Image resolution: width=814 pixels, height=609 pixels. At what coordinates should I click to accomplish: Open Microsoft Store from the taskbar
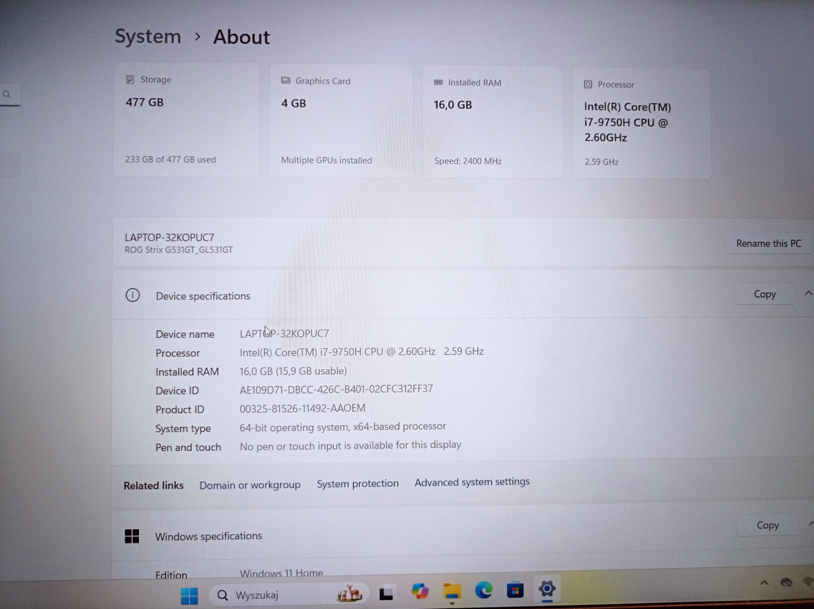[515, 590]
